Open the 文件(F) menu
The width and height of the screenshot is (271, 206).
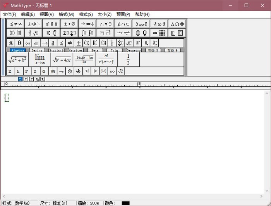(x=10, y=14)
